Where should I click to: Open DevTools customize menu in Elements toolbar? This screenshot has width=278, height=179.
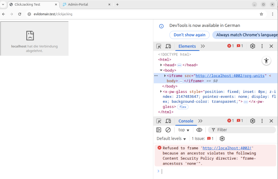(x=262, y=46)
